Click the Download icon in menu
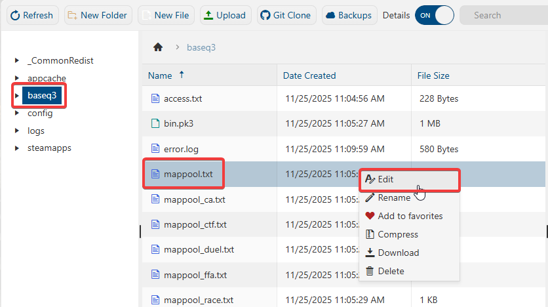548x307 pixels. [370, 253]
